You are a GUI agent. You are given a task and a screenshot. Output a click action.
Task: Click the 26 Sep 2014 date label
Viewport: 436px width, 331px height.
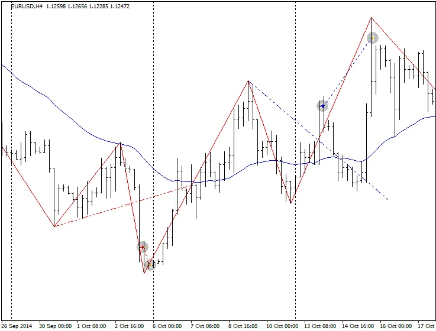click(17, 326)
